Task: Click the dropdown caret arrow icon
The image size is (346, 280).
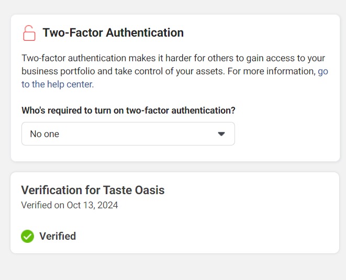Action: click(x=221, y=134)
